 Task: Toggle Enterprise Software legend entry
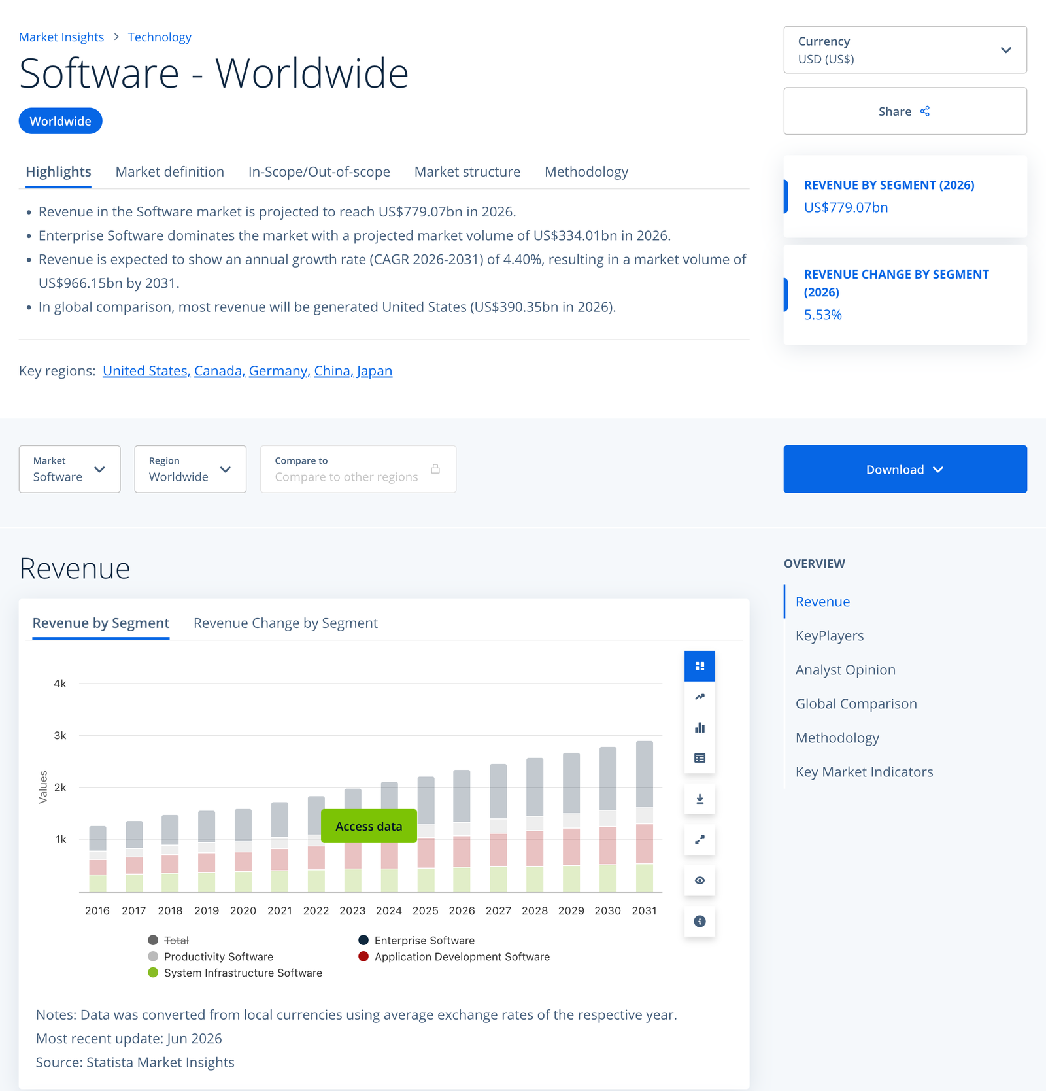point(416,940)
